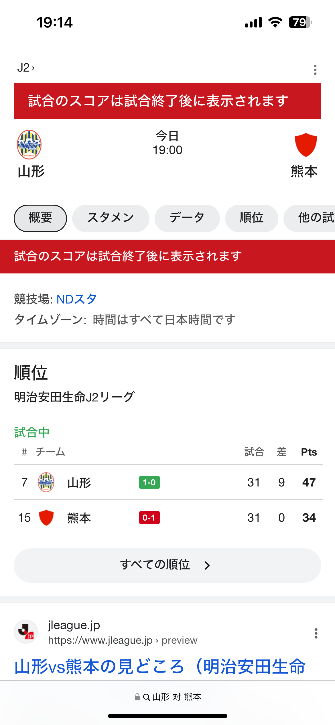Screen dimensions: 335x725
Task: Tap Yamagata crest in the standings row
Action: [x=46, y=482]
